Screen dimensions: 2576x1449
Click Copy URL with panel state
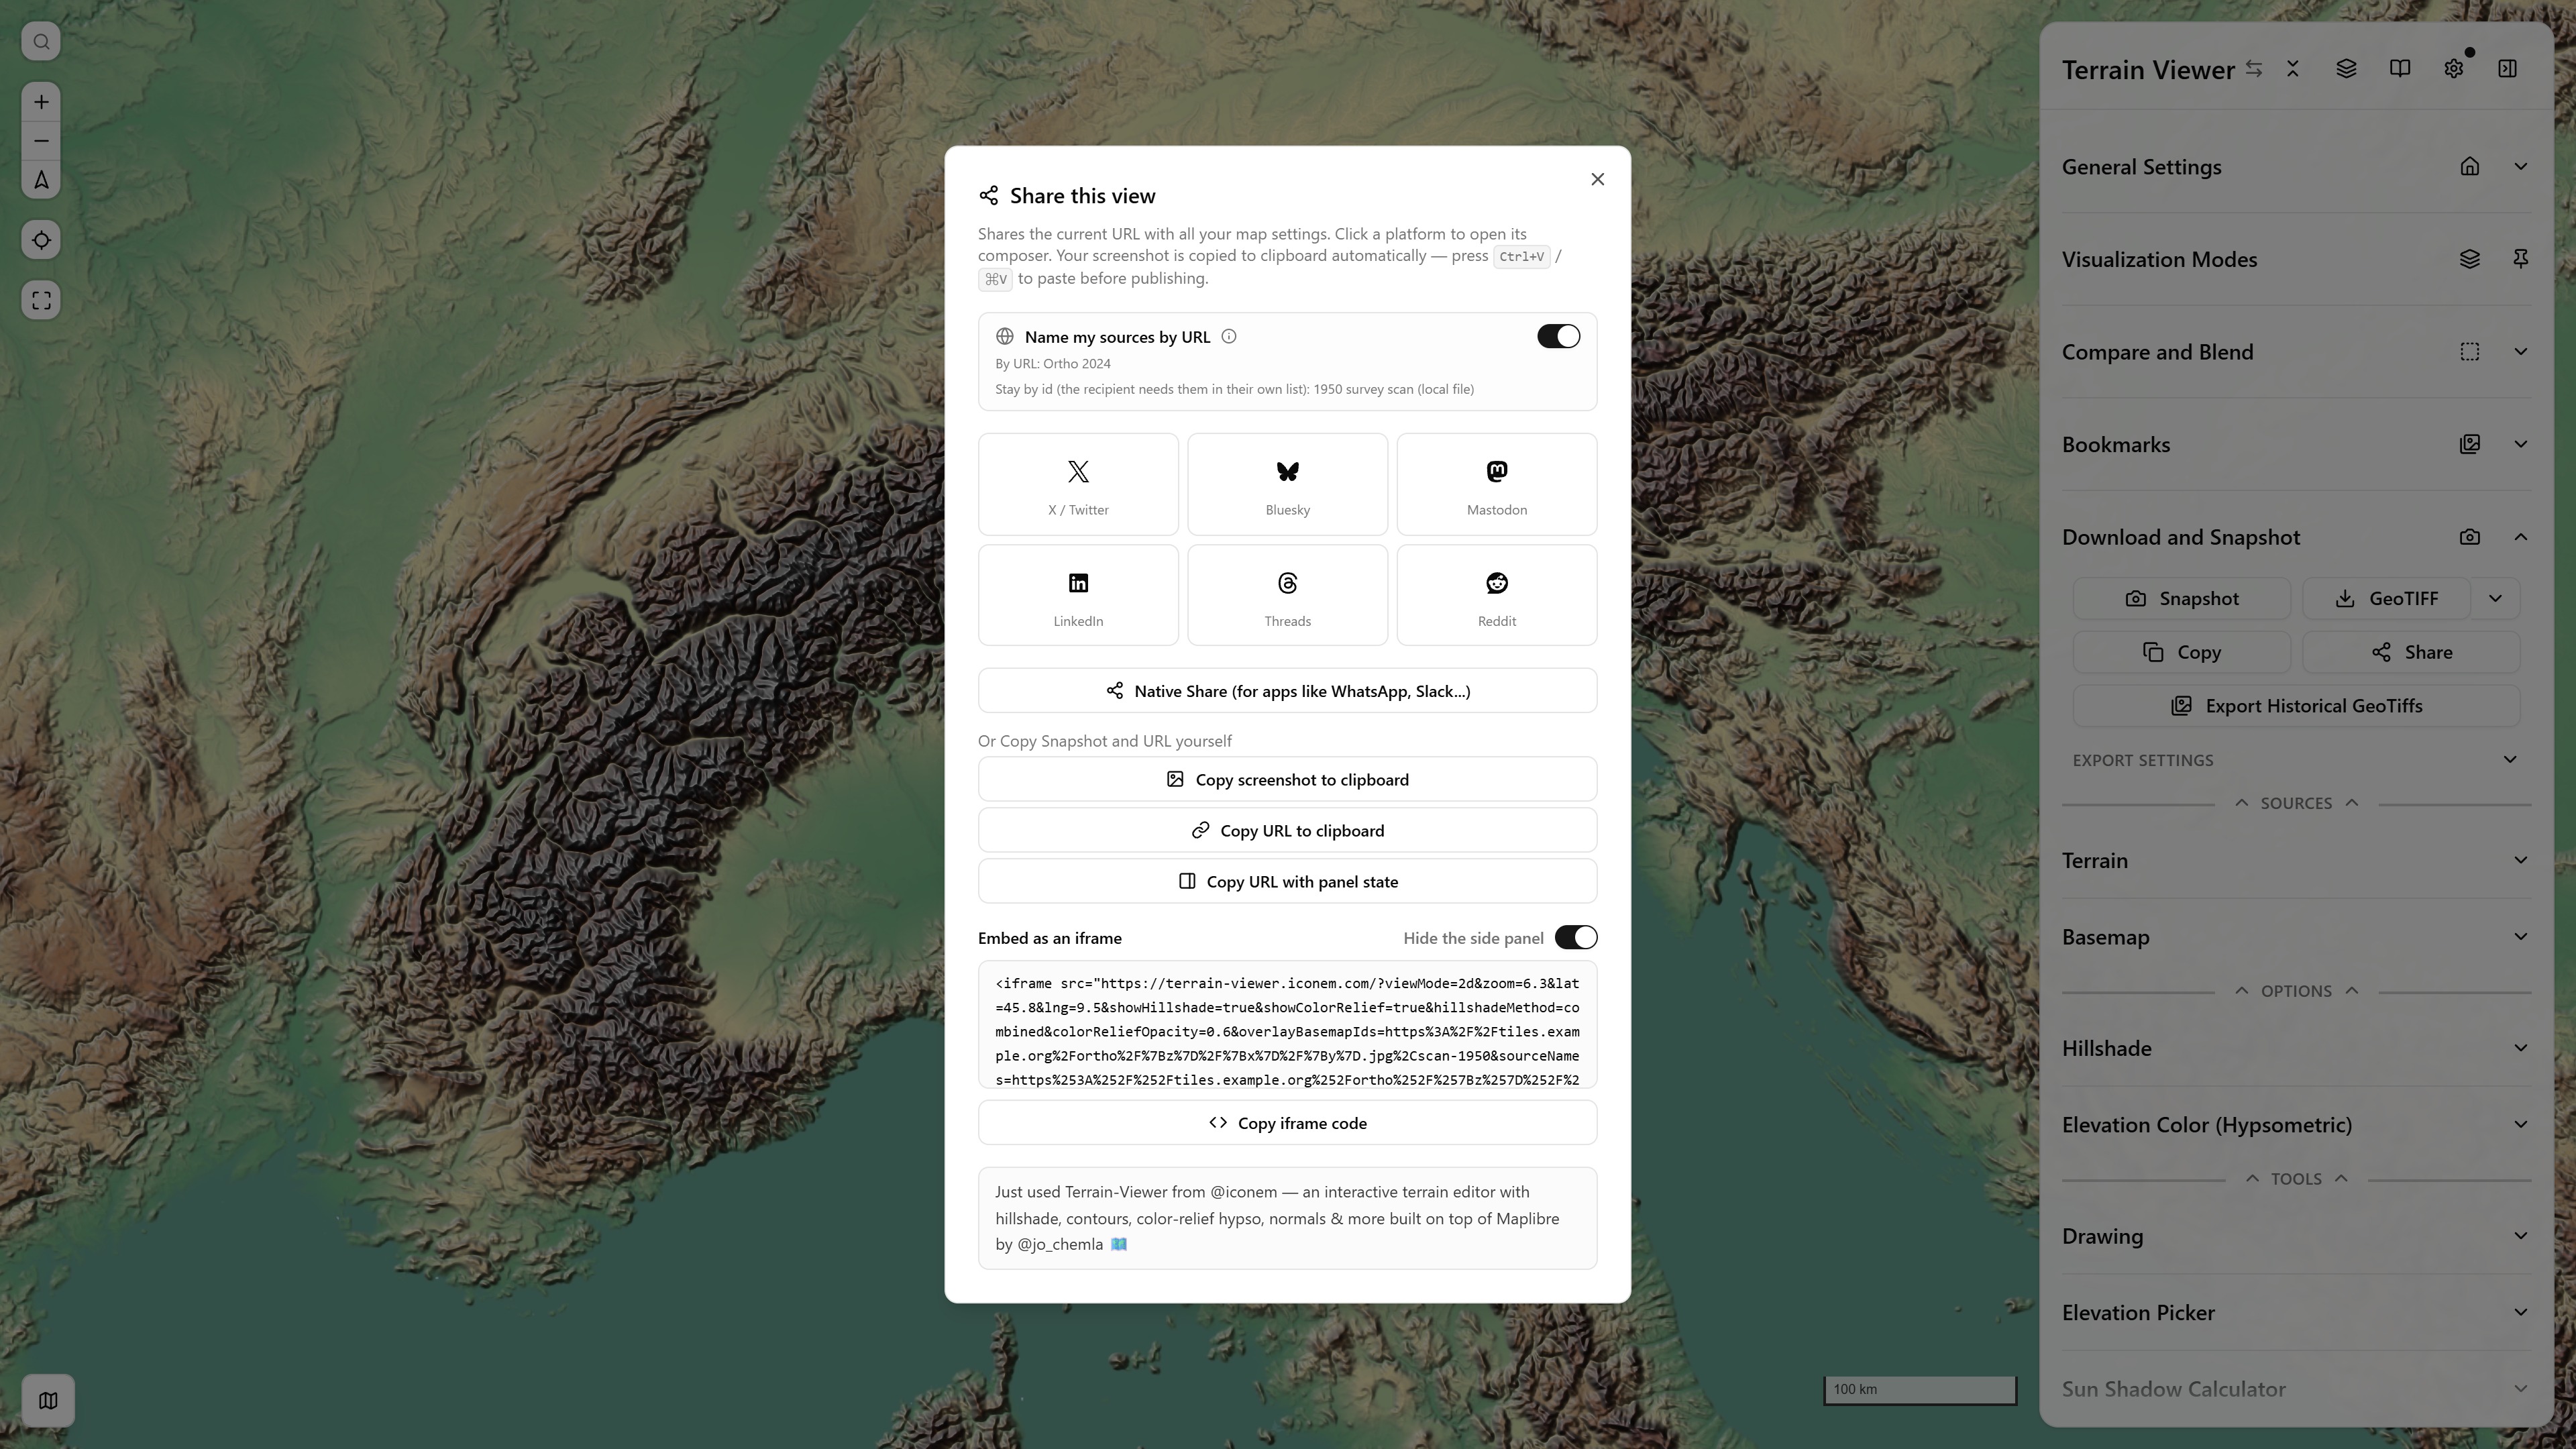pos(1287,882)
